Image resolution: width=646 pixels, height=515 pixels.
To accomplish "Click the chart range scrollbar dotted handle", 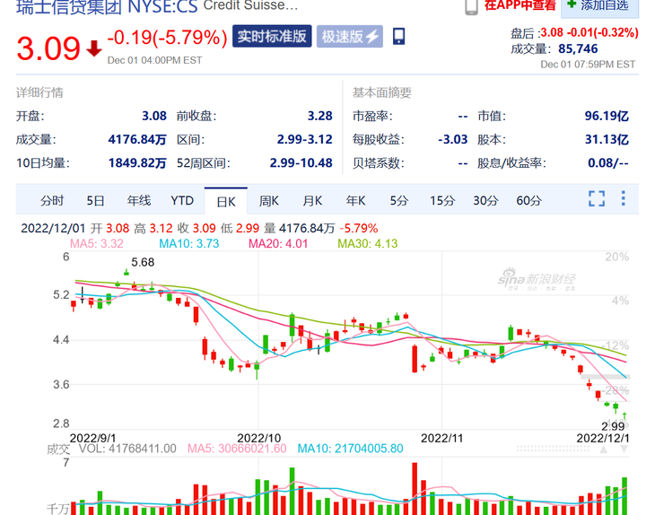I will (x=552, y=449).
